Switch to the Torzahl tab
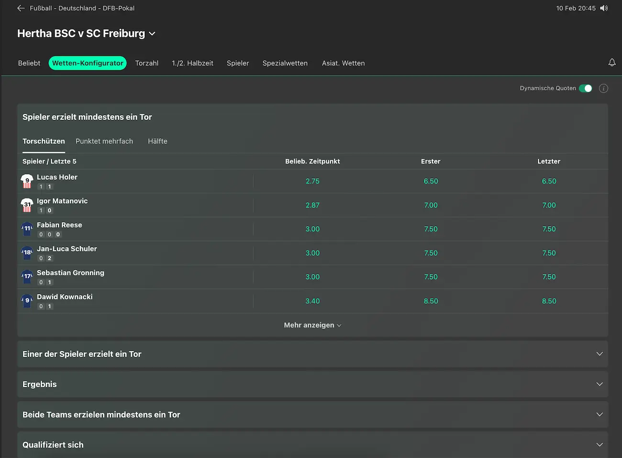 (x=146, y=63)
